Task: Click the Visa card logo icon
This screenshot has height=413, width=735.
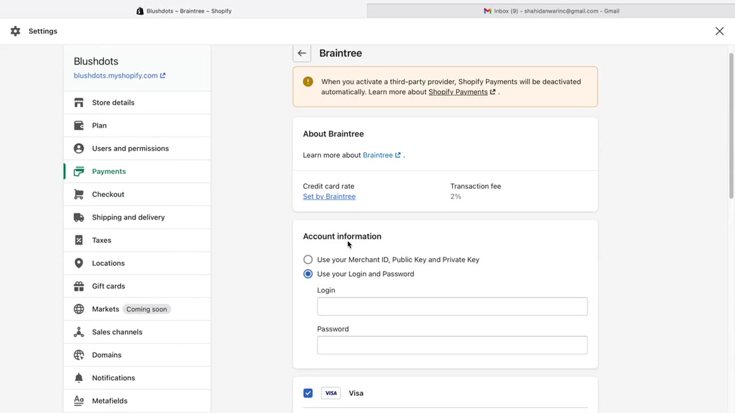Action: coord(331,393)
